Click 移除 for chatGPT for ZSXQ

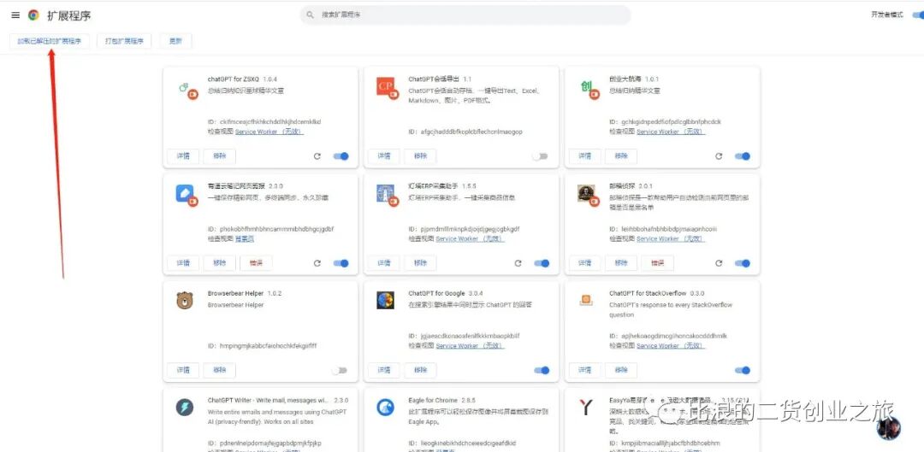click(x=219, y=156)
